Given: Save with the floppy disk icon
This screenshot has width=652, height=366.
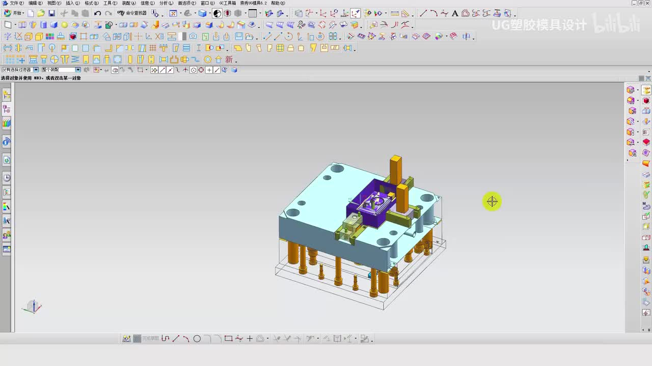Looking at the screenshot, I should point(51,13).
